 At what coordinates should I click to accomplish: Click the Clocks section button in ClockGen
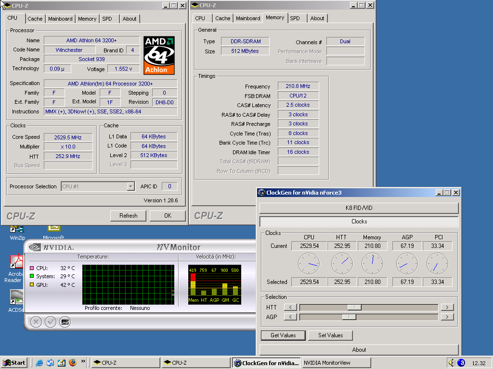click(359, 221)
